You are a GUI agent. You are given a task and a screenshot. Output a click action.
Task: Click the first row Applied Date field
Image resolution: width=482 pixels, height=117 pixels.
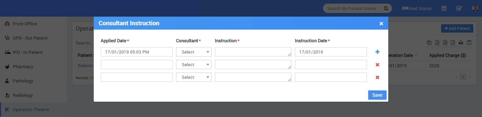click(137, 52)
